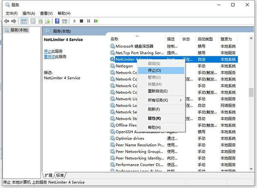Open the 操作(A) menu
257x188 pixels.
28,13
